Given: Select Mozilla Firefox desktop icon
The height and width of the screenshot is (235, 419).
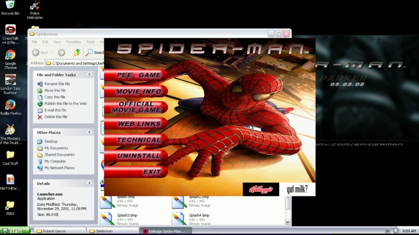Looking at the screenshot, I should [x=10, y=108].
